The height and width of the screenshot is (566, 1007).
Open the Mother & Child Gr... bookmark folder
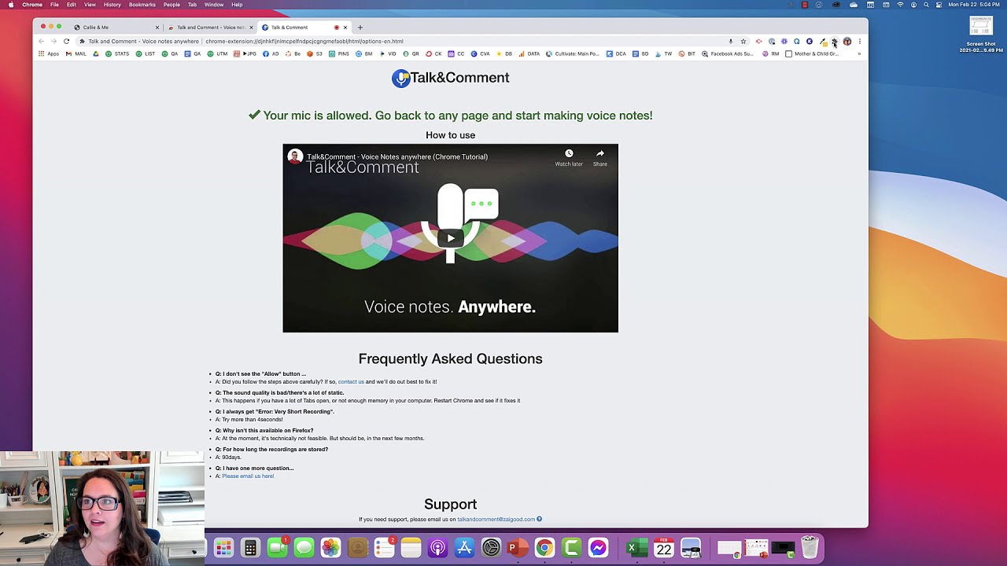click(813, 54)
